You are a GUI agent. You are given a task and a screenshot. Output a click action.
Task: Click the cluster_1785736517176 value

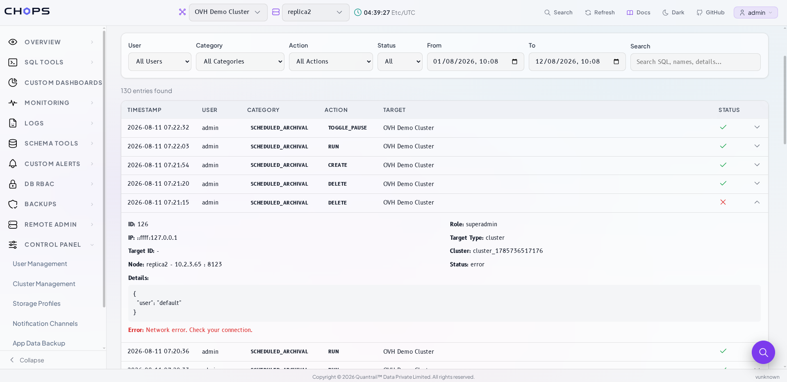click(508, 251)
